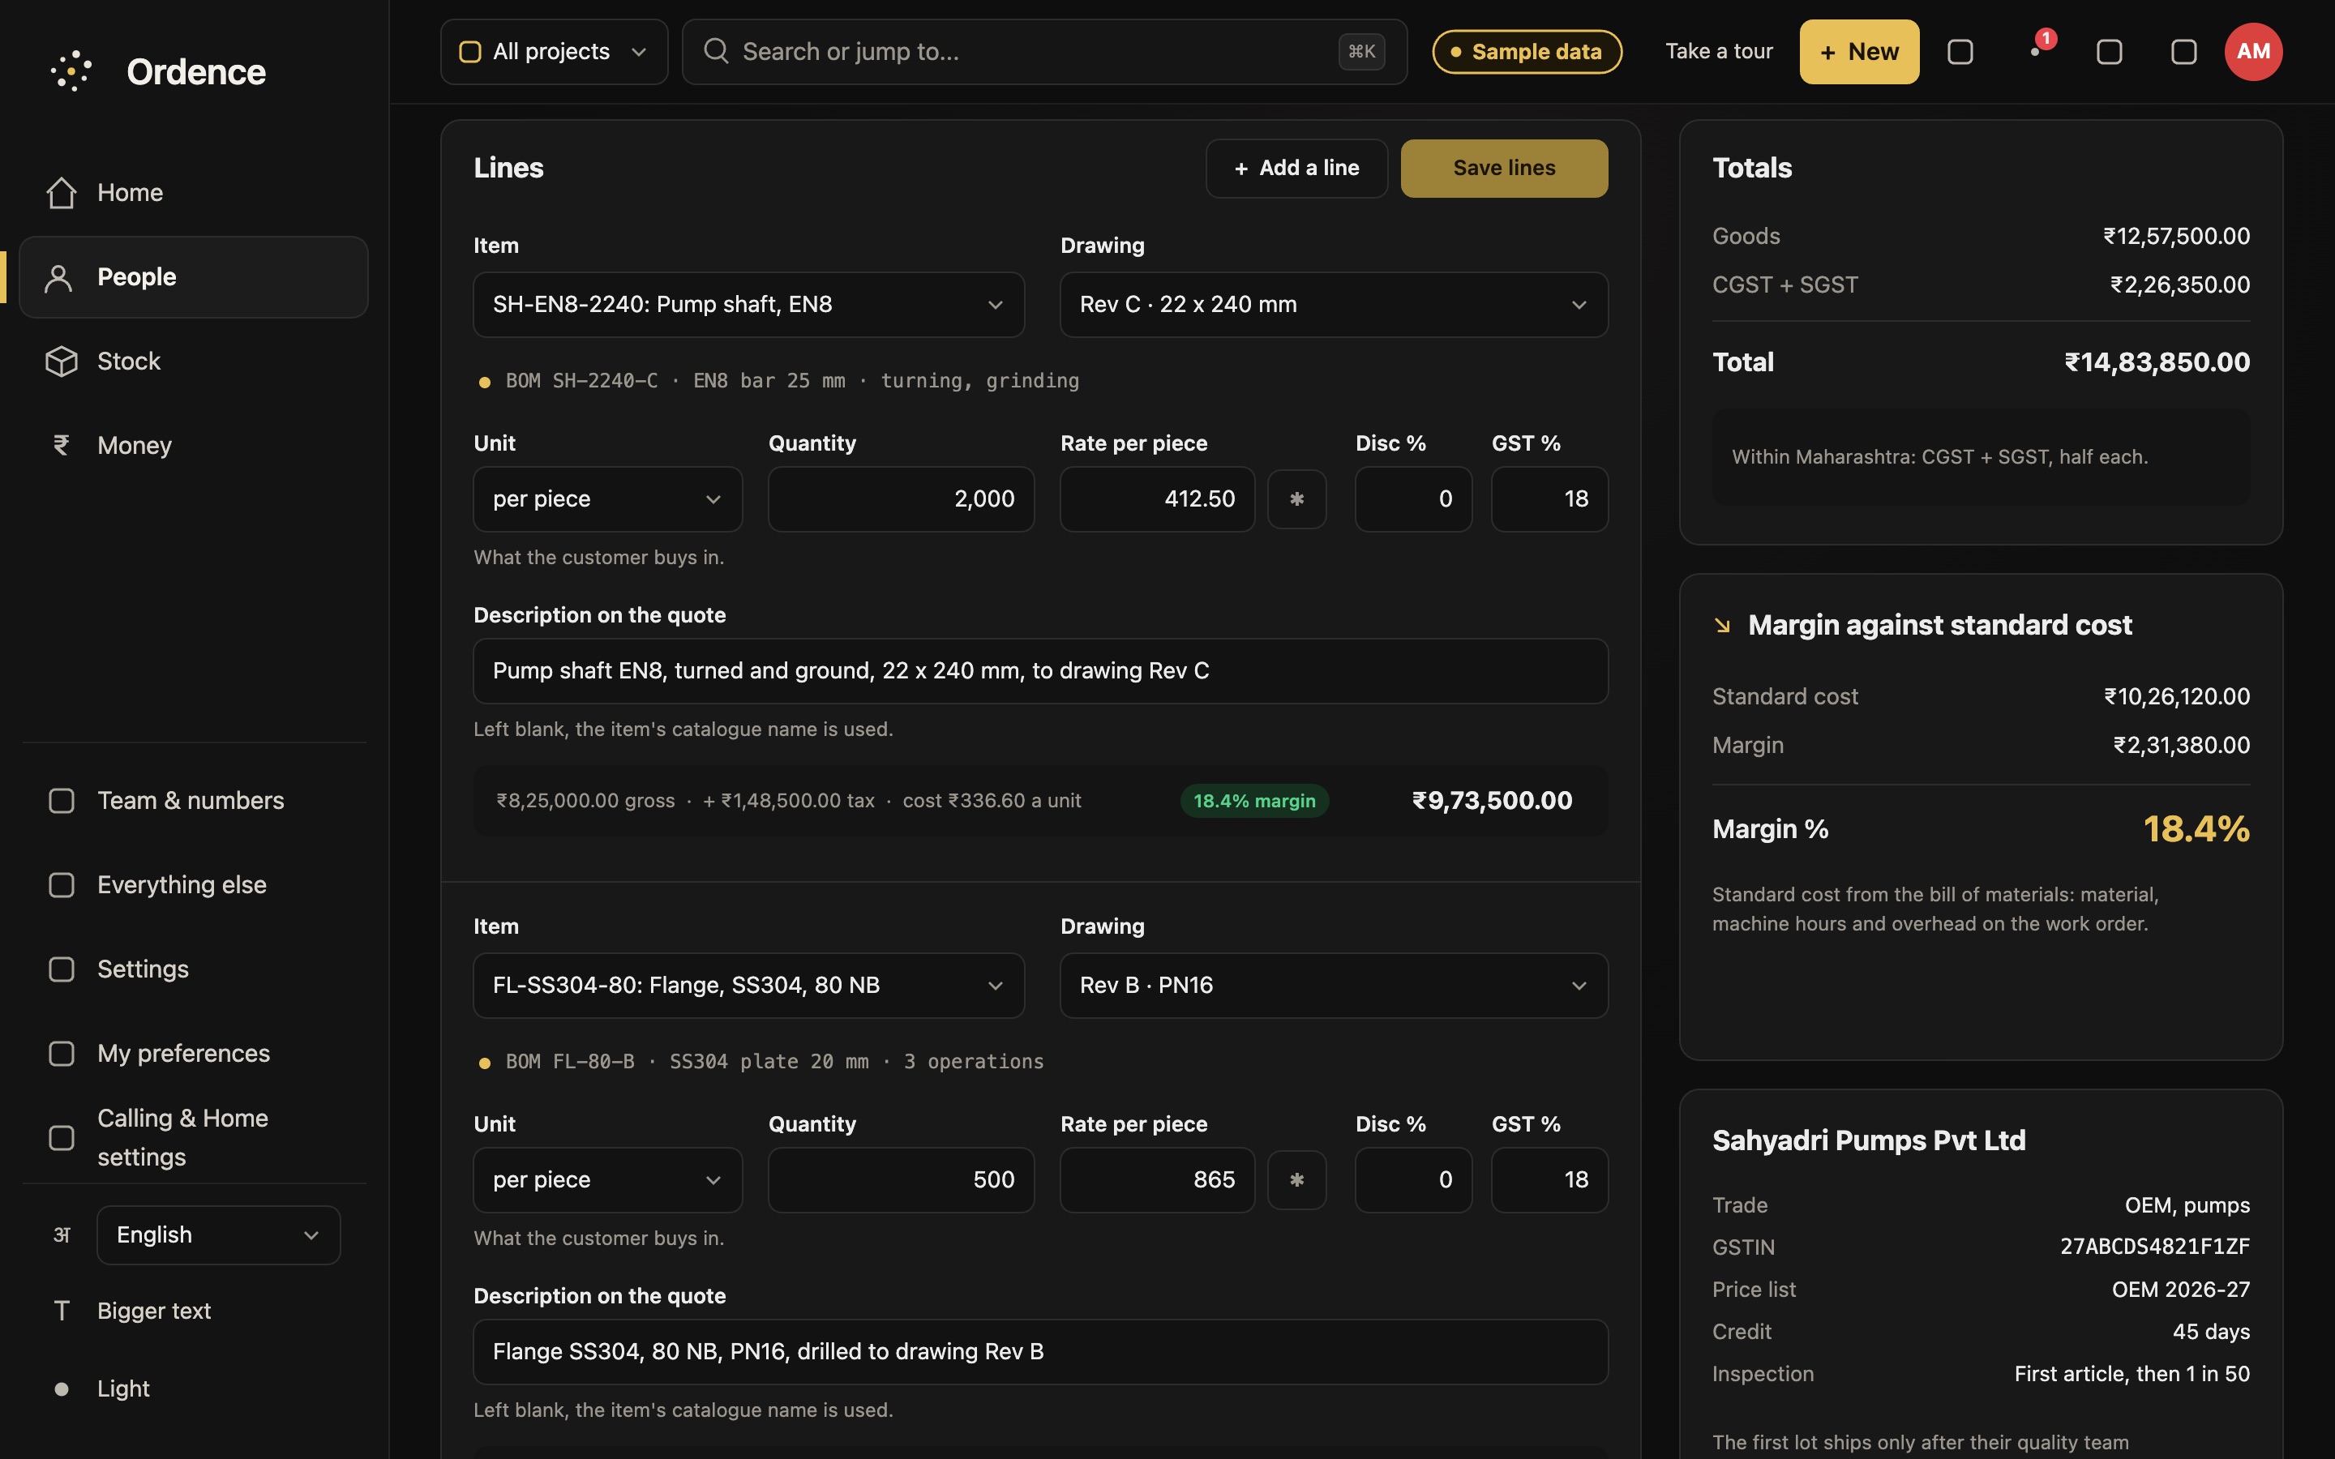Open the notifications bell with red badge
This screenshot has width=2335, height=1459.
[x=2036, y=51]
